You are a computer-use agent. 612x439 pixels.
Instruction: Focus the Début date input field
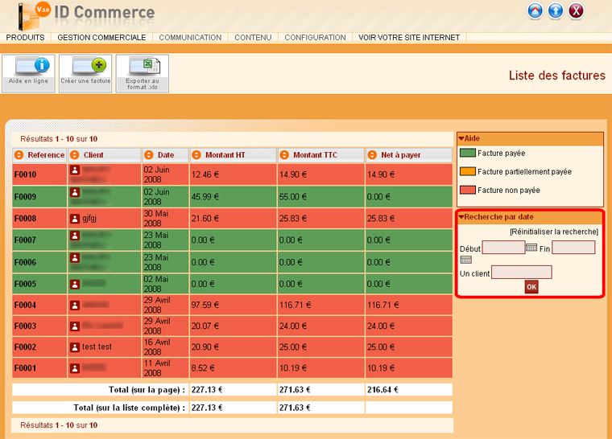tap(503, 248)
